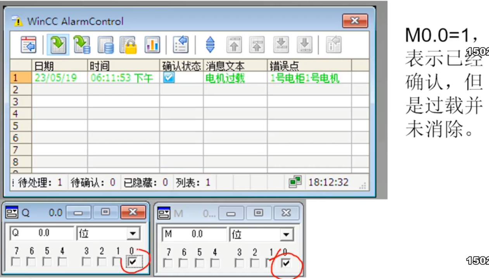Toggle the acknowledgment checkbox in row 1
The height and width of the screenshot is (279, 489).
[x=169, y=78]
